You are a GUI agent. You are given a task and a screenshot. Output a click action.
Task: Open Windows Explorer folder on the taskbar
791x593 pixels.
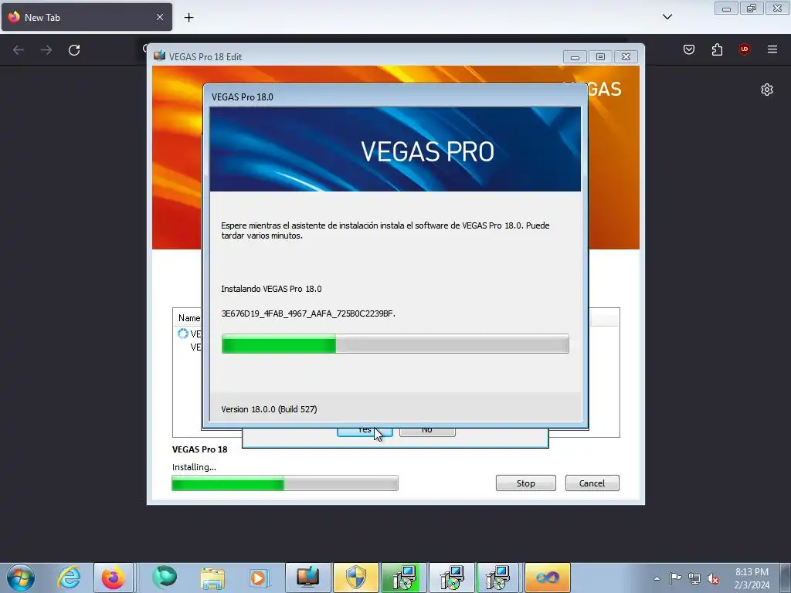pos(212,578)
